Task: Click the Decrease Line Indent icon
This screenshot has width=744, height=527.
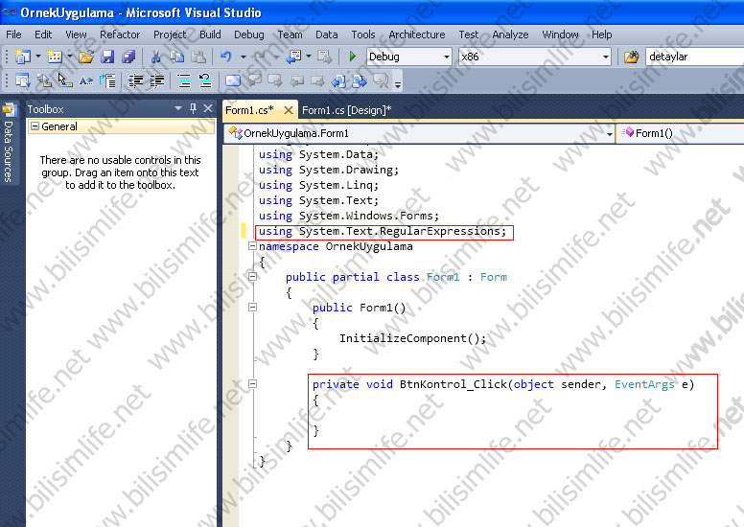Action: pos(136,81)
